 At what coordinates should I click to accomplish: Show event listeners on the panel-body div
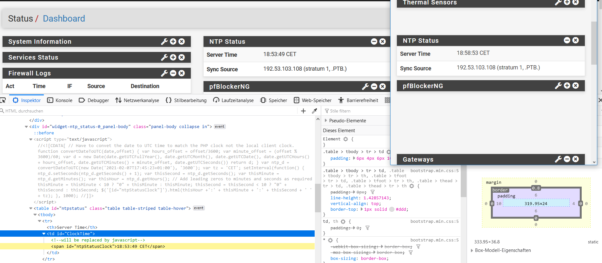click(220, 126)
